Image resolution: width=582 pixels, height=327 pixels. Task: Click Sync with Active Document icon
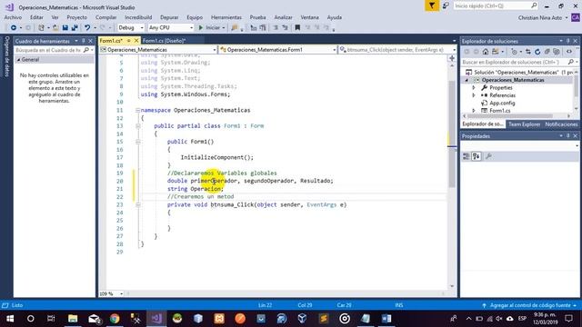tap(527, 52)
